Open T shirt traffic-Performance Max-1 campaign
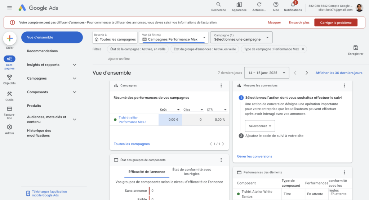This screenshot has width=369, height=200. tap(133, 120)
